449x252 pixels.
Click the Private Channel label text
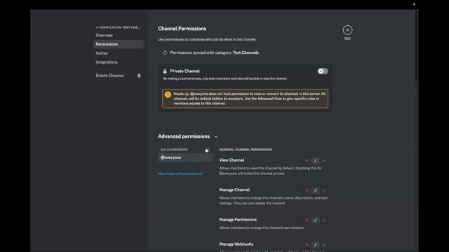pos(185,71)
